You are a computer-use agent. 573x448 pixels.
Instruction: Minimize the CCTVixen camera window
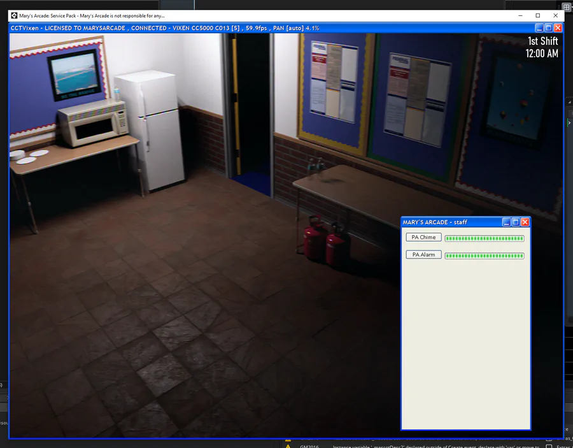(539, 28)
